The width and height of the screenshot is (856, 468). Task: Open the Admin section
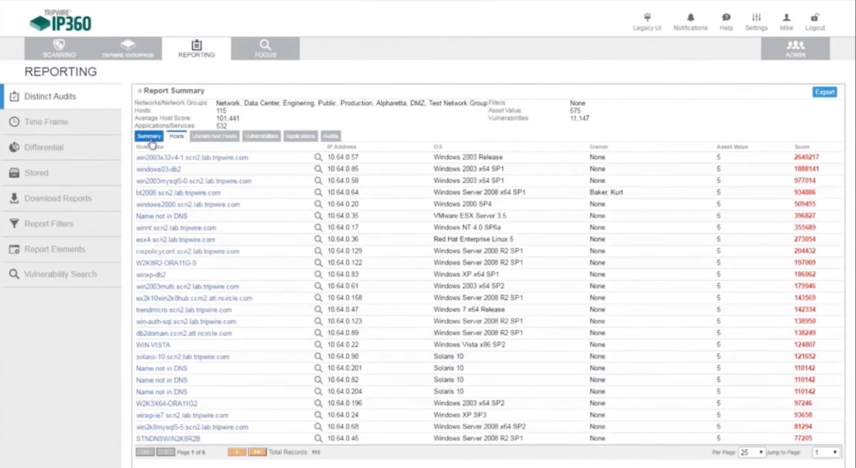pos(796,48)
